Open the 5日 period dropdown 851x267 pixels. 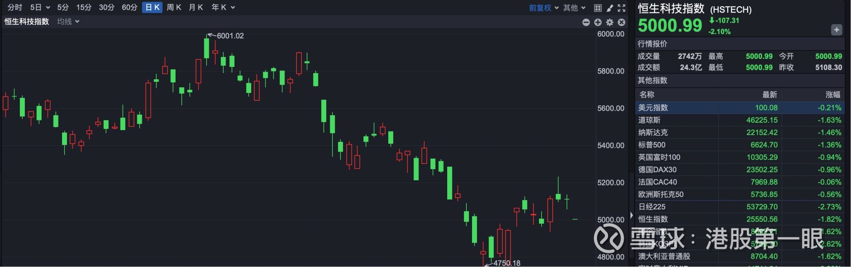pyautogui.click(x=40, y=8)
